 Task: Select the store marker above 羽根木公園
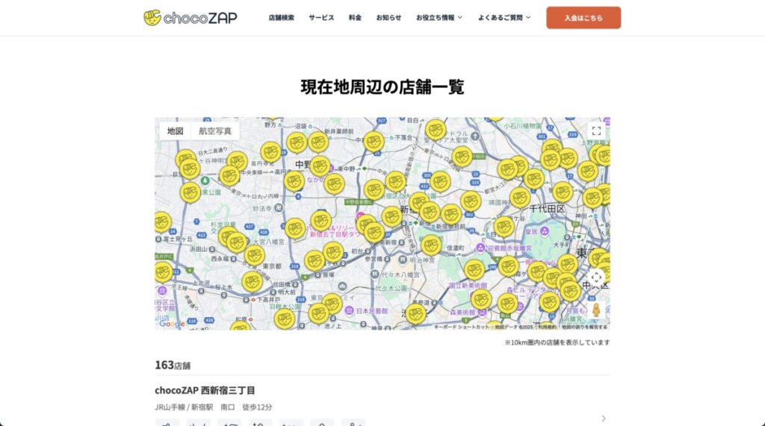[x=284, y=319]
